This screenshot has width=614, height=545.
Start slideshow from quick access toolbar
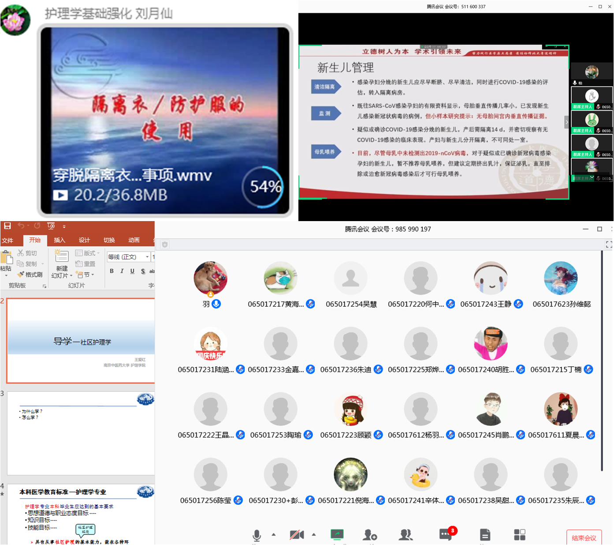(51, 226)
